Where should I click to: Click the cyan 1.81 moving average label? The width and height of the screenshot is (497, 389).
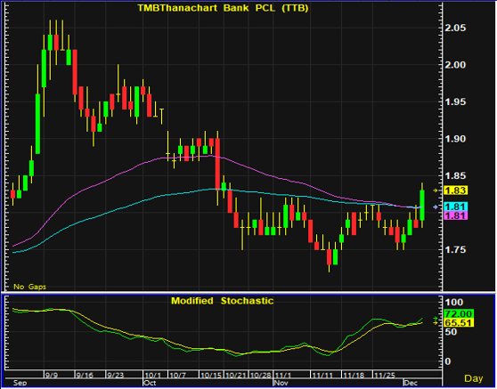tap(456, 207)
